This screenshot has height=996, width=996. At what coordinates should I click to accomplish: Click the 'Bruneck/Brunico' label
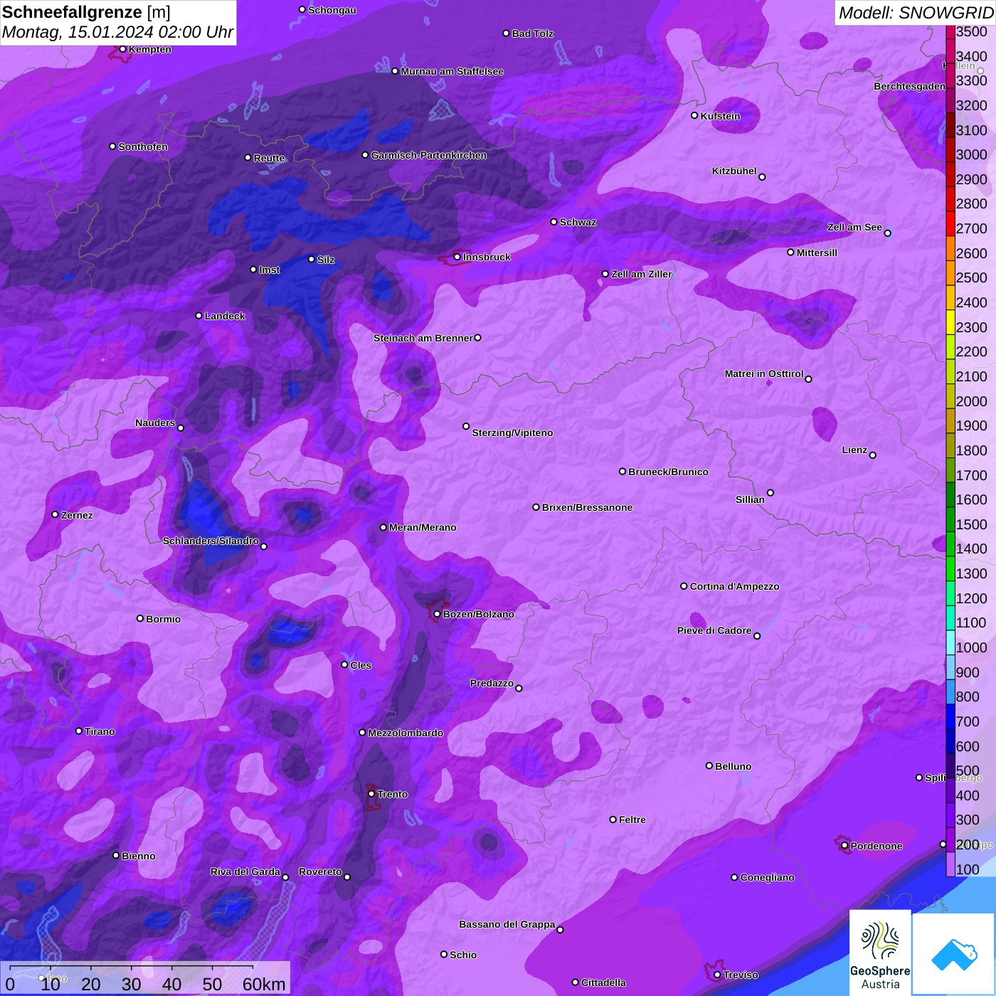668,472
